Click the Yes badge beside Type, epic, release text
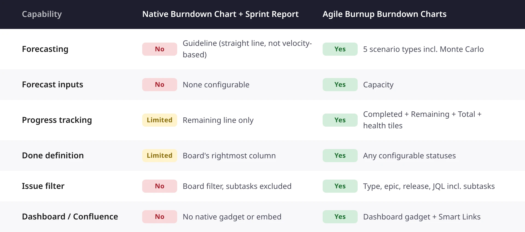 point(340,186)
